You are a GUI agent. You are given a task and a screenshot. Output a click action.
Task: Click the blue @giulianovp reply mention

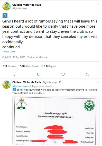pyautogui.click(x=20, y=86)
